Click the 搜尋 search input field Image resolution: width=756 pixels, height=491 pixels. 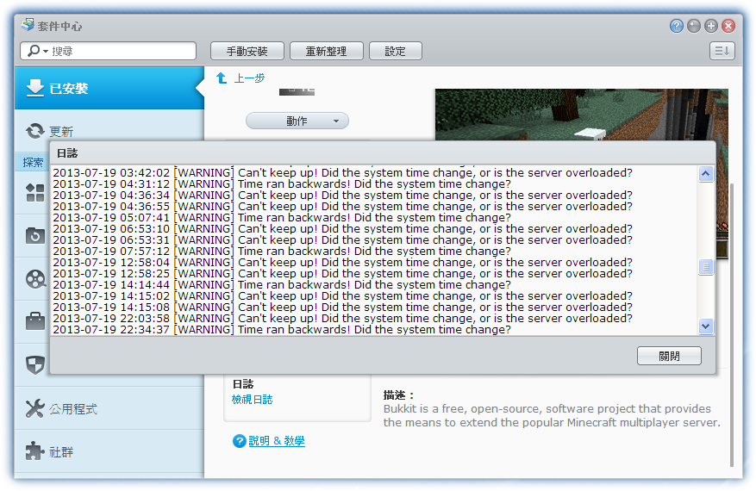109,51
